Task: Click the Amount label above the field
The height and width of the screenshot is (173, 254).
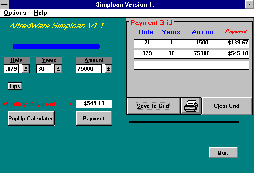Action: tap(94, 60)
